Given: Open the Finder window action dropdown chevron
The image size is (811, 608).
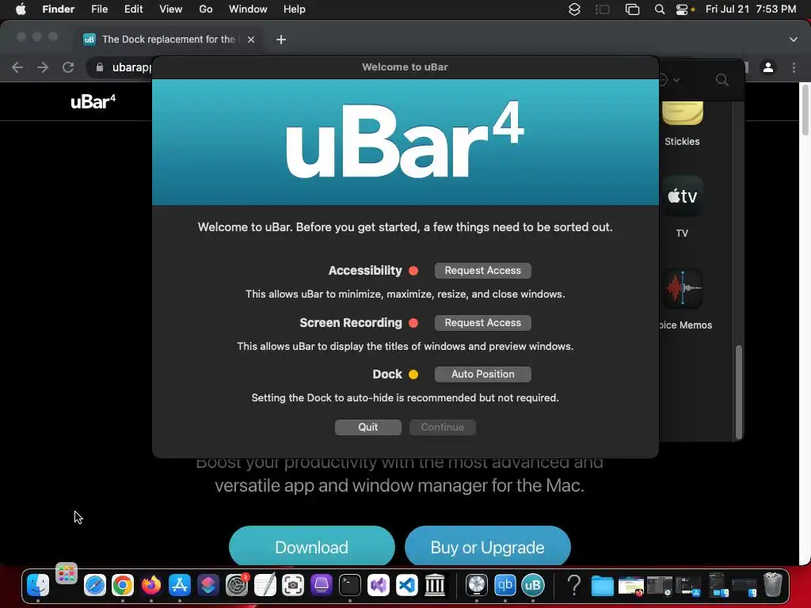Looking at the screenshot, I should click(676, 80).
